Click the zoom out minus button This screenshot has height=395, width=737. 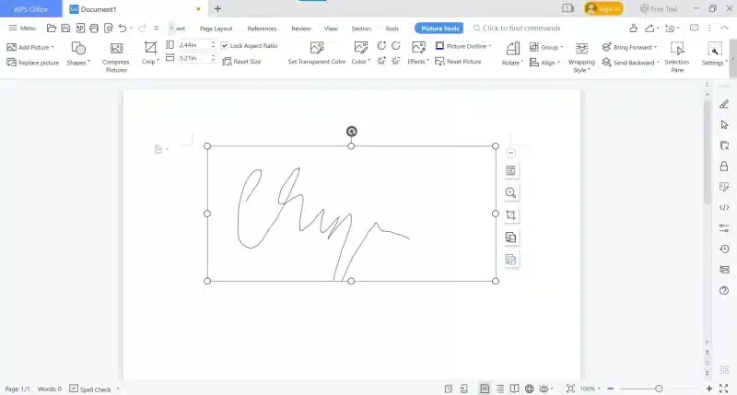point(610,389)
